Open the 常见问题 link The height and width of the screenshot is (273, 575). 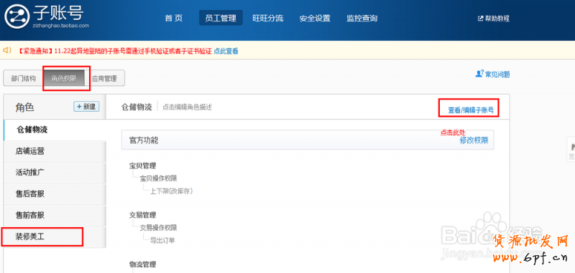click(497, 75)
